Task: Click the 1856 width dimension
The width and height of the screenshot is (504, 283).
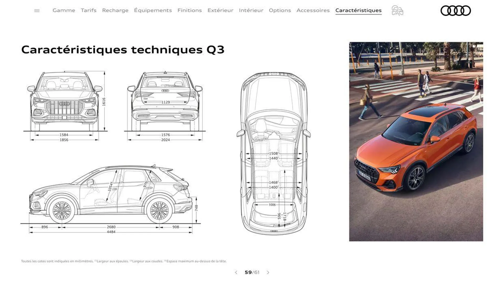Action: (x=64, y=140)
